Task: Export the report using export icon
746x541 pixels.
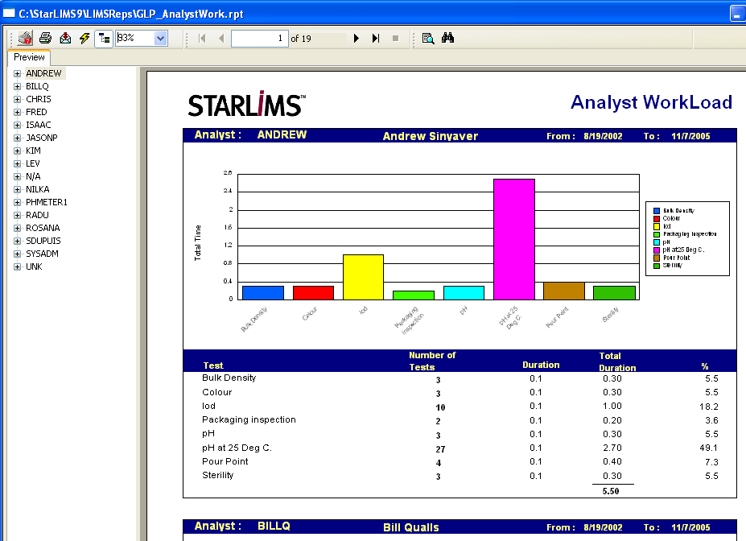Action: [x=65, y=38]
